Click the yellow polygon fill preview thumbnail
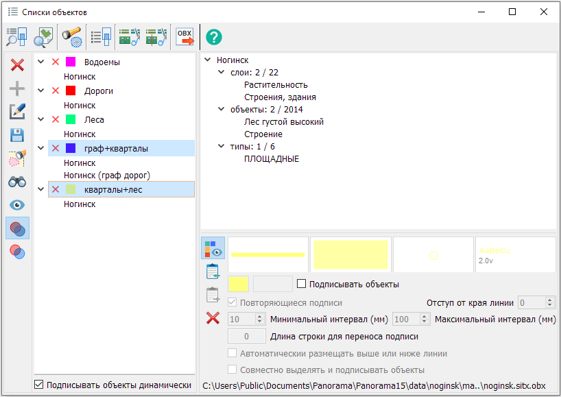The width and height of the screenshot is (561, 397). click(350, 254)
